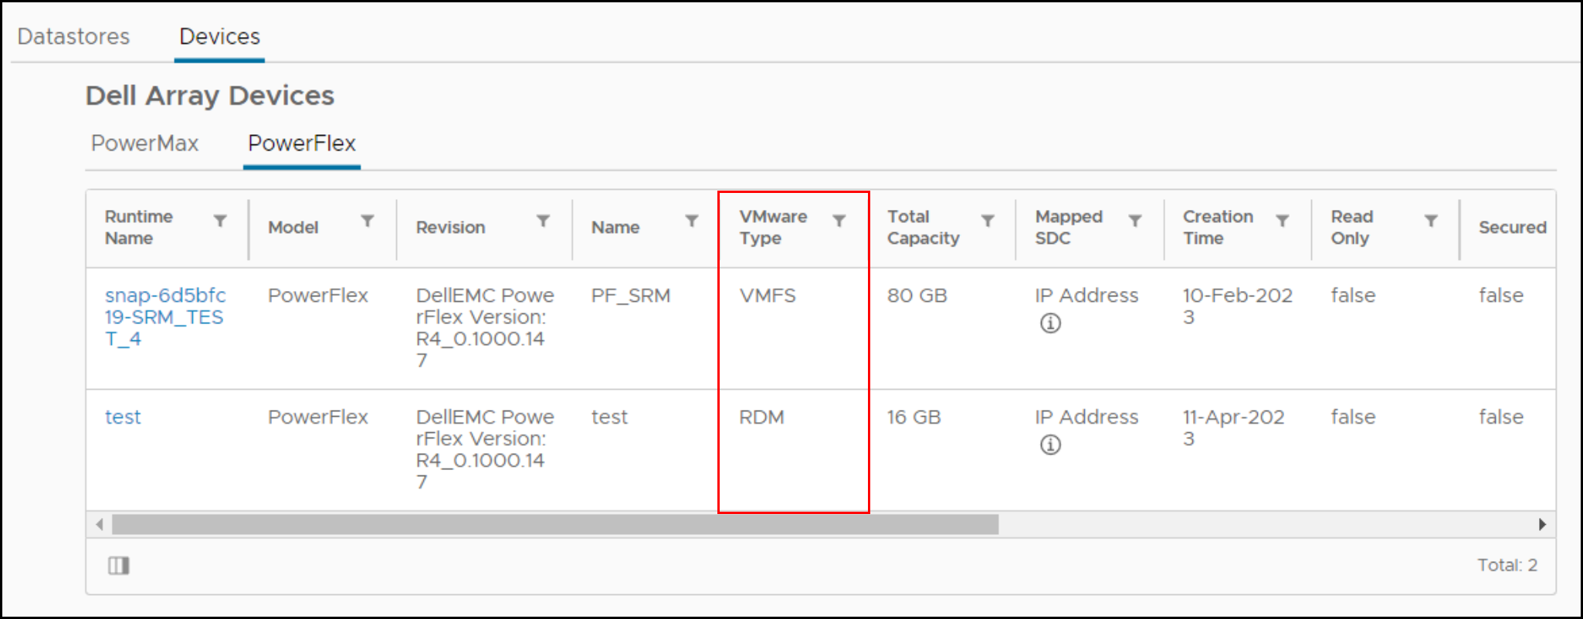
Task: Switch to the Datastores tab
Action: (x=73, y=36)
